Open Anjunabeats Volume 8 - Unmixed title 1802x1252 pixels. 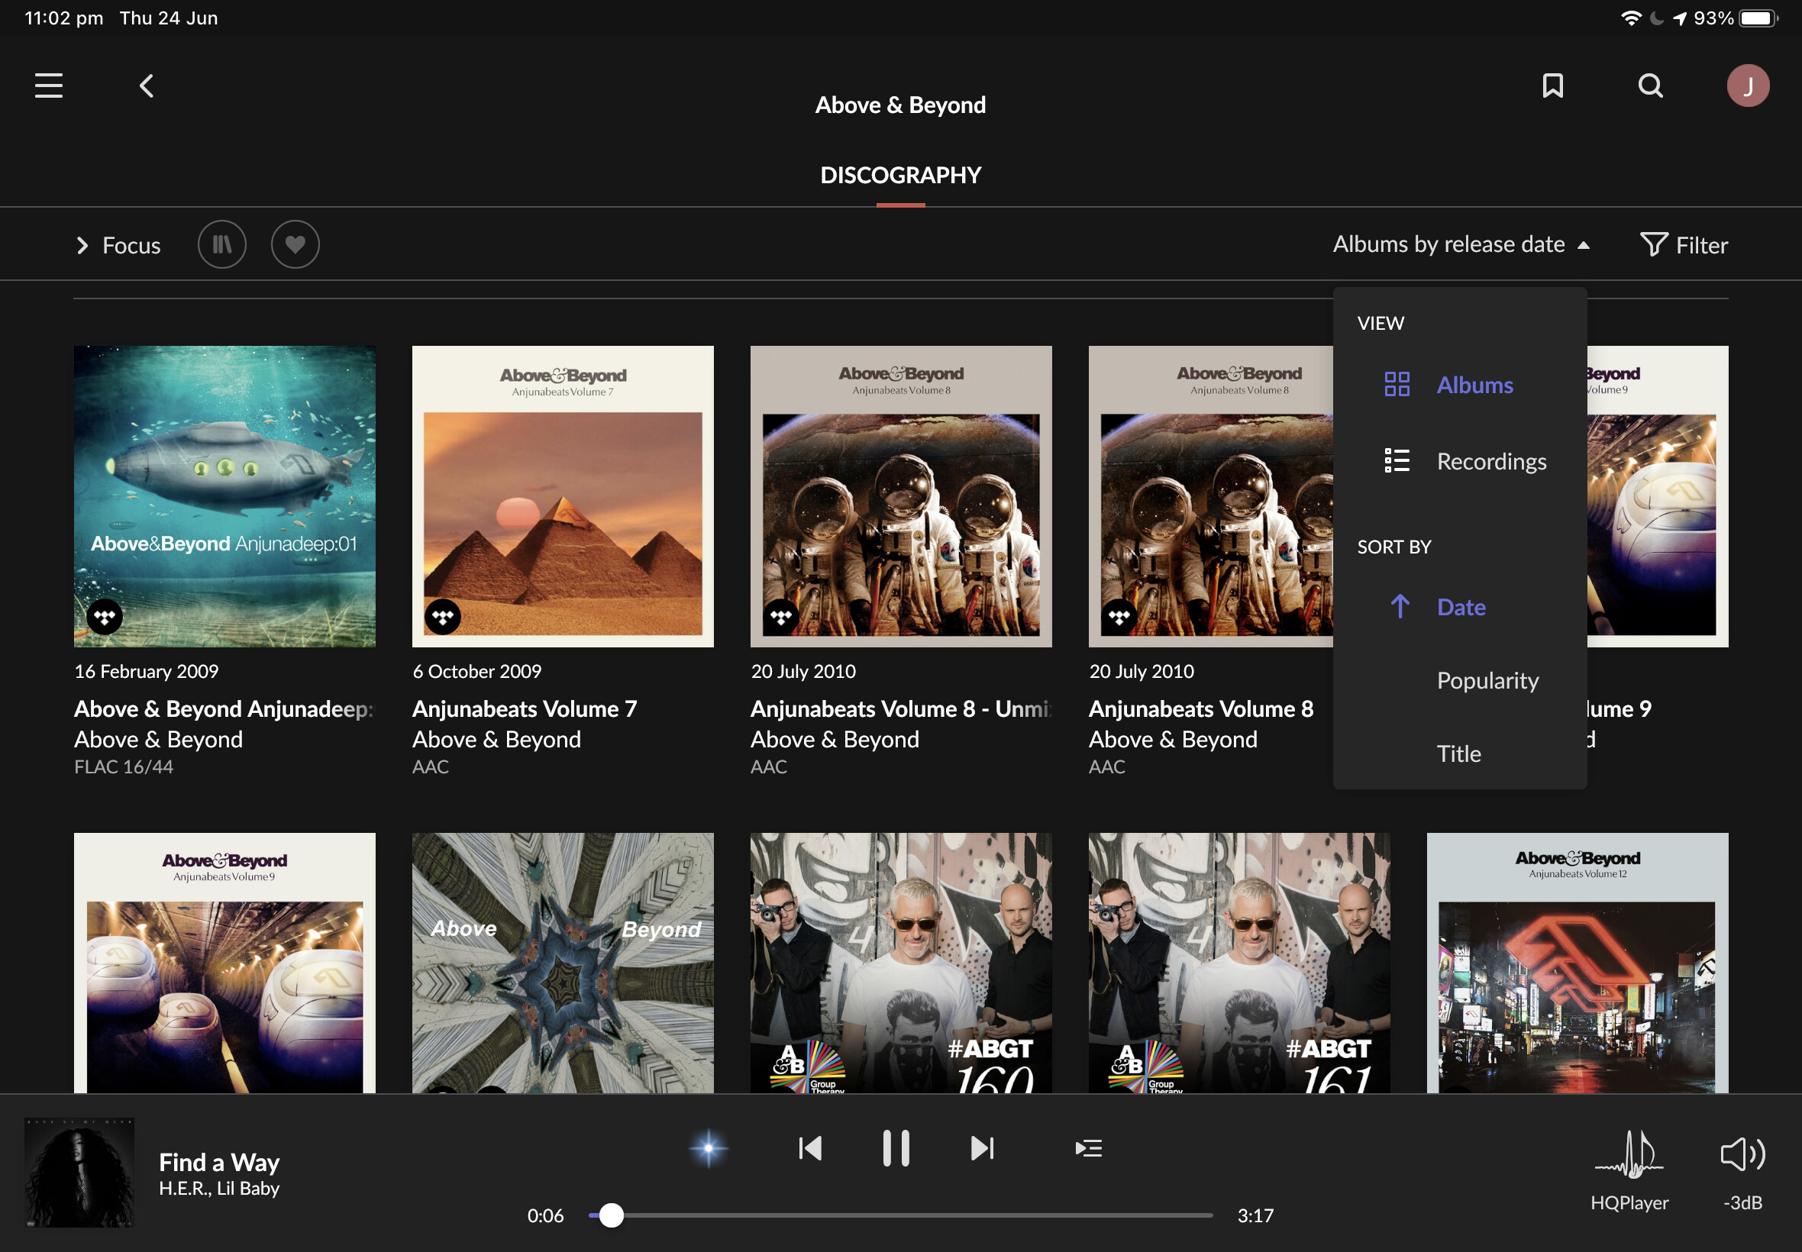click(x=900, y=709)
